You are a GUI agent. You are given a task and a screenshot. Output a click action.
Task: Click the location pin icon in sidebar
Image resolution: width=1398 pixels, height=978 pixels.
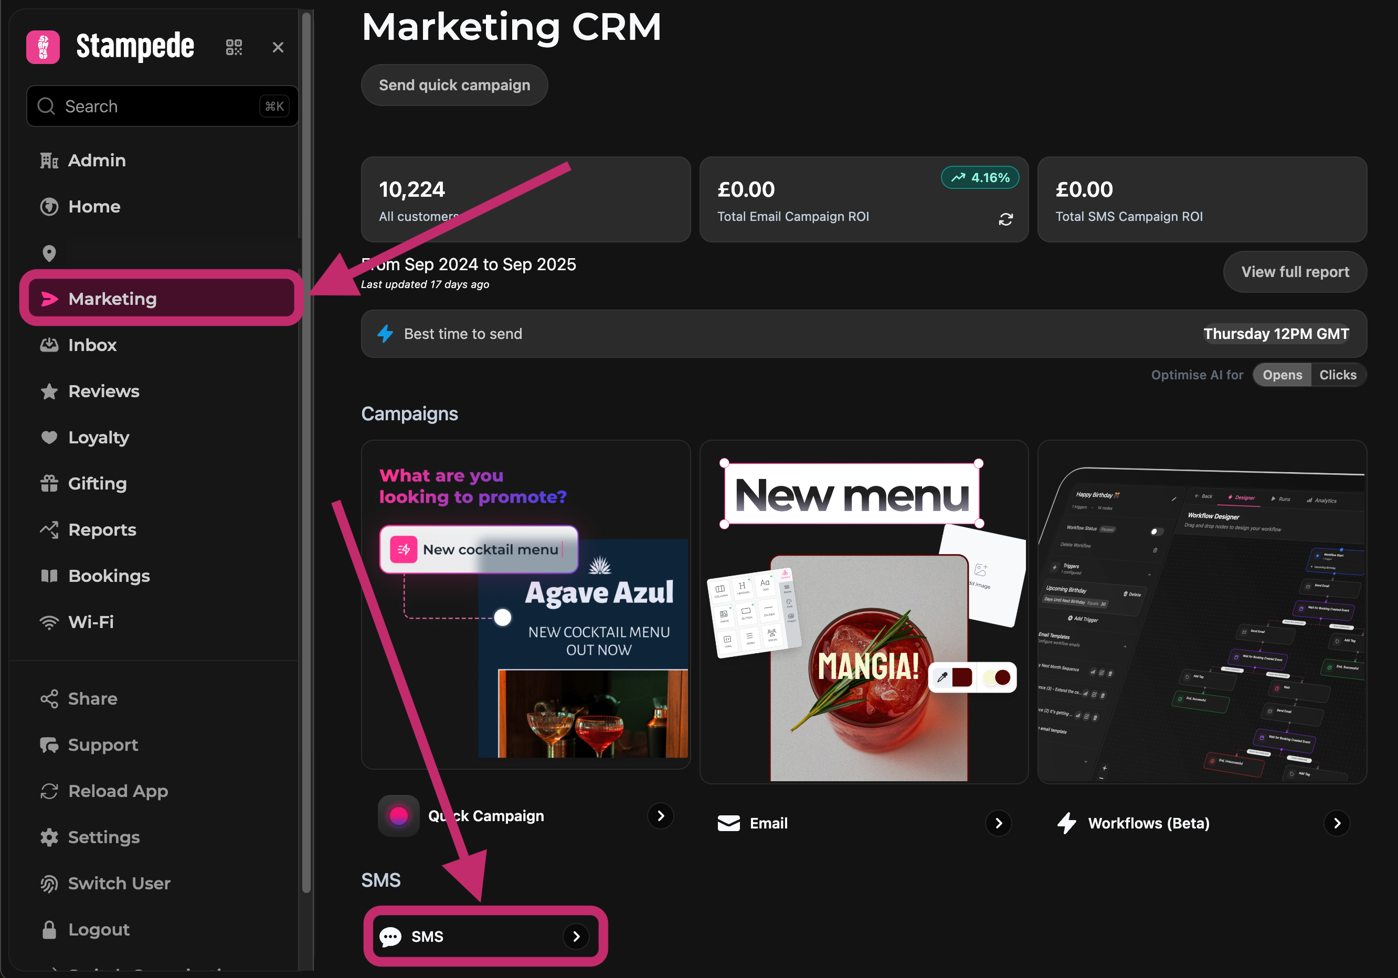point(49,252)
